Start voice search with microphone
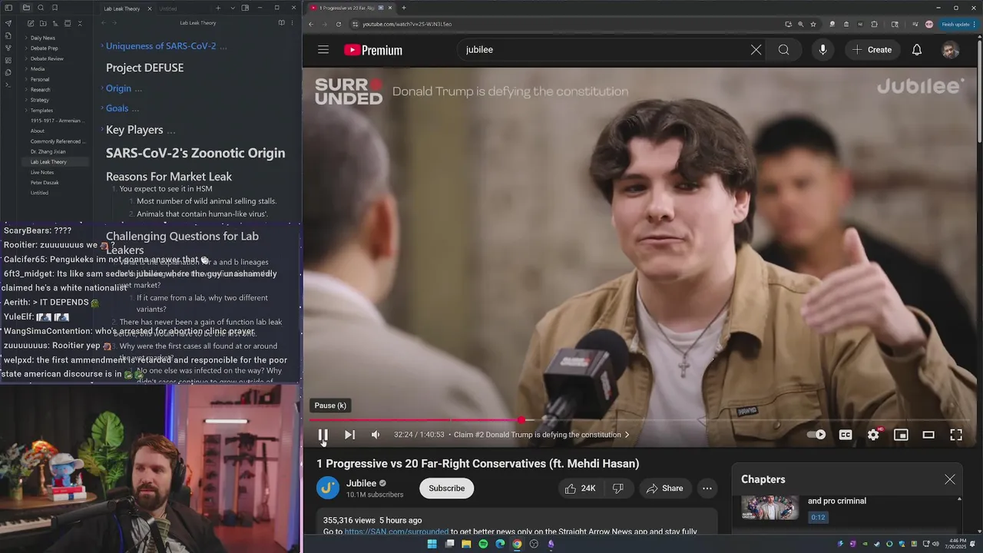The width and height of the screenshot is (983, 553). (822, 50)
